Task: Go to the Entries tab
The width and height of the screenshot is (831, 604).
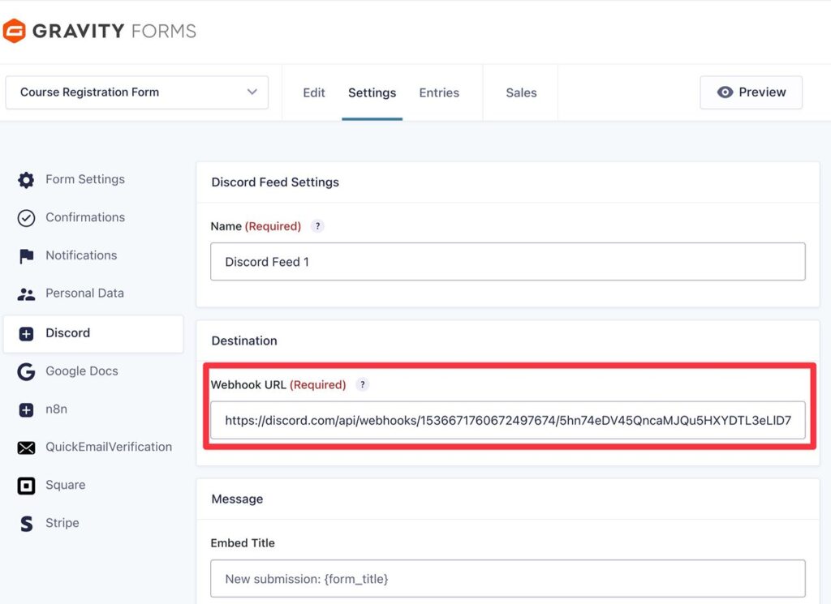Action: click(439, 92)
